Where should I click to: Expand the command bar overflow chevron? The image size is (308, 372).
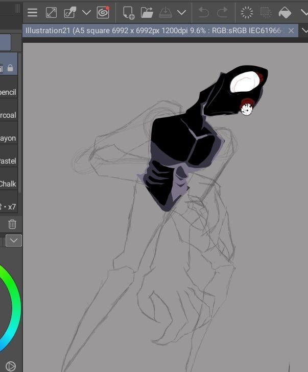click(x=304, y=12)
